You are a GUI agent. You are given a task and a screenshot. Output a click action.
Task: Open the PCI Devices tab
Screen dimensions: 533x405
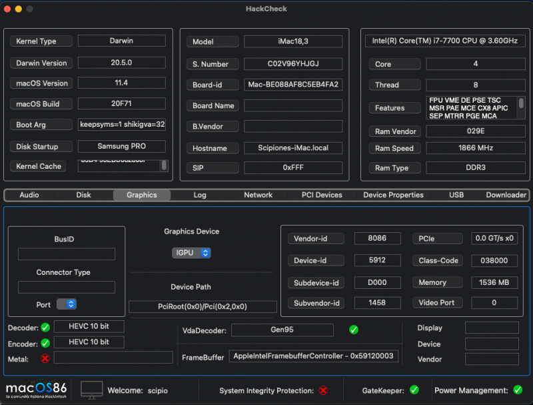tap(322, 195)
